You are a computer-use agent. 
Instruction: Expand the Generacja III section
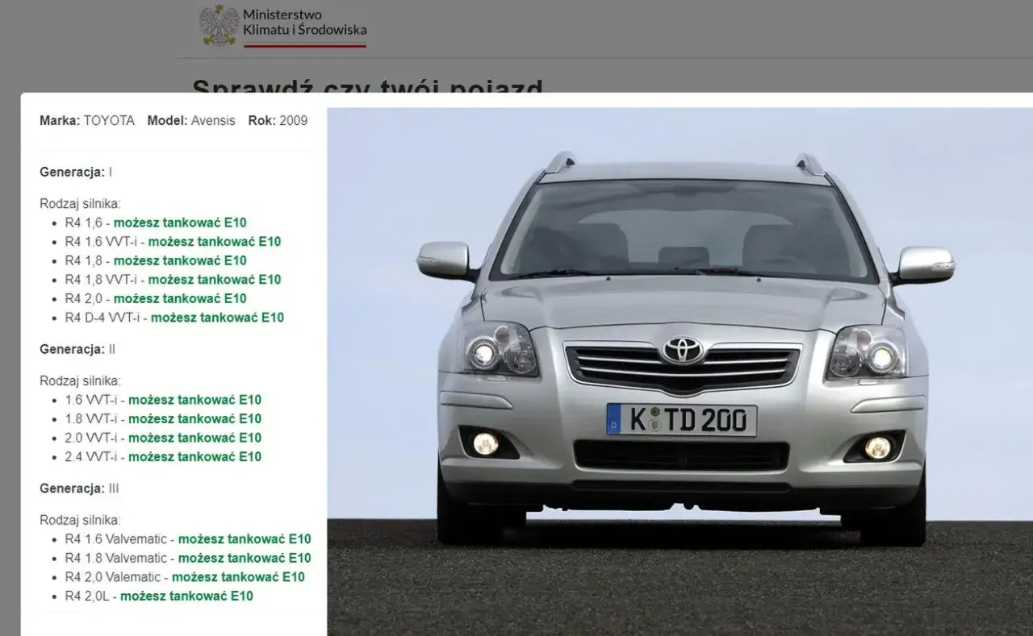tap(80, 488)
